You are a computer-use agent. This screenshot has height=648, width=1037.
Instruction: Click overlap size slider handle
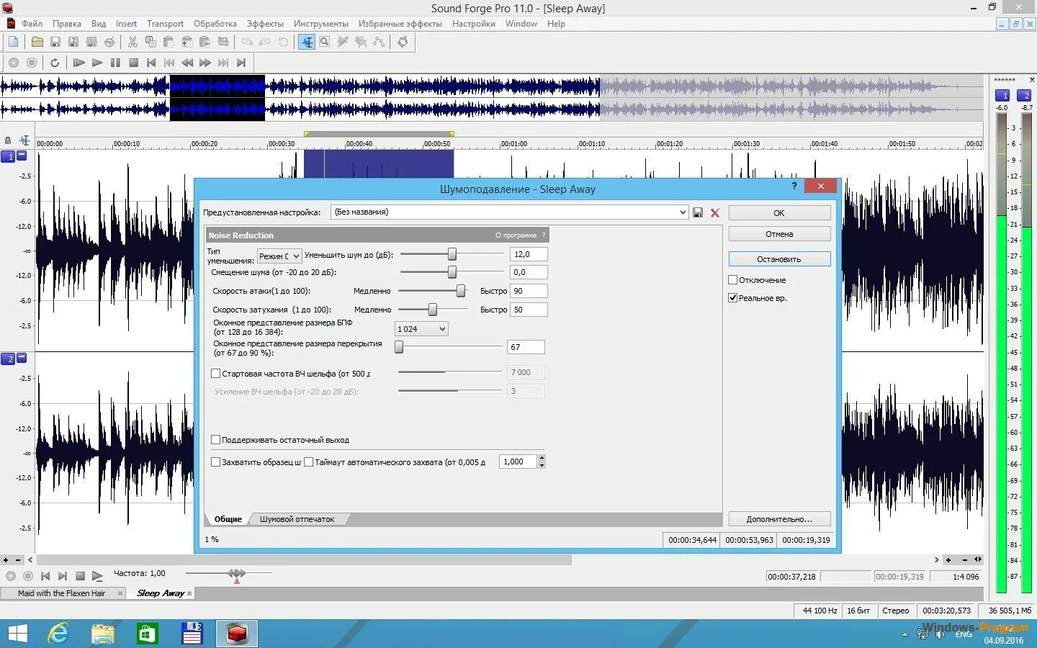[x=399, y=347]
